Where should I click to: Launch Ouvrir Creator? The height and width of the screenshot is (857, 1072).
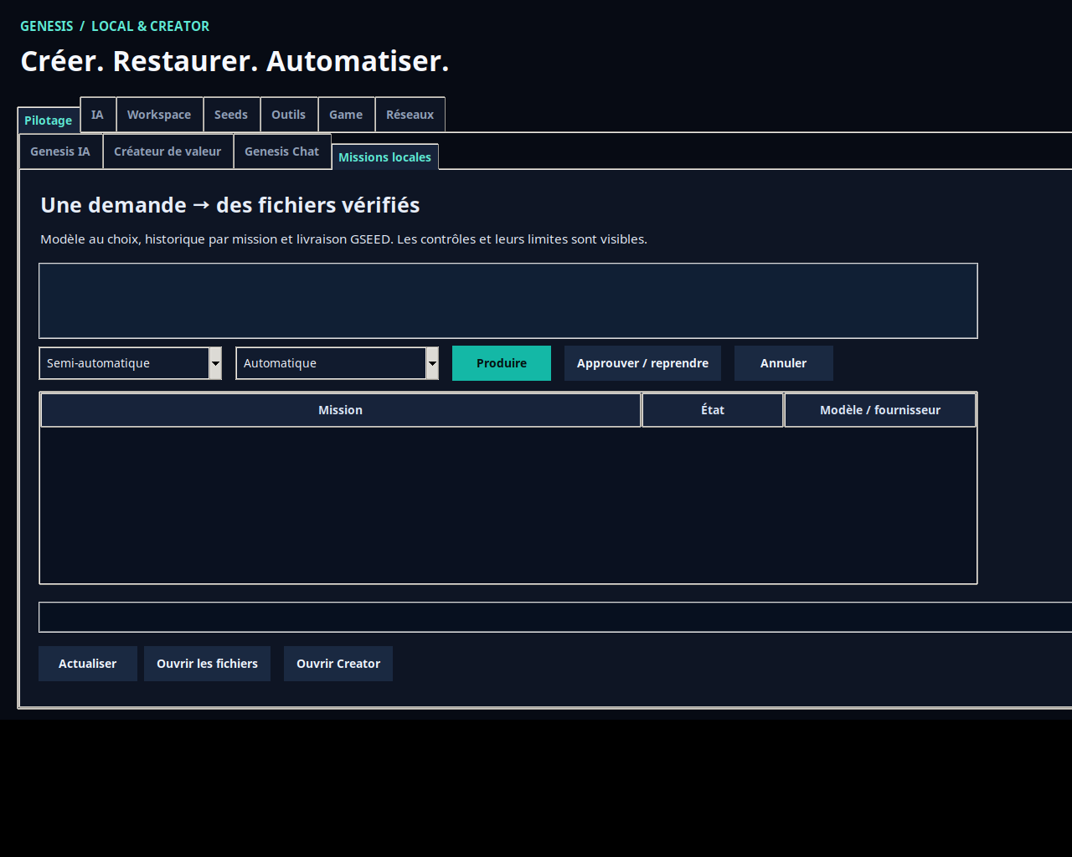338,664
